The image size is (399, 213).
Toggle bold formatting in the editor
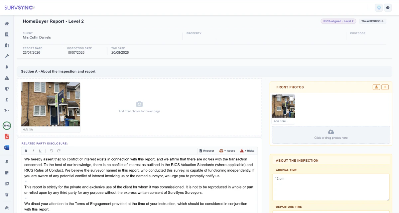pos(26,151)
